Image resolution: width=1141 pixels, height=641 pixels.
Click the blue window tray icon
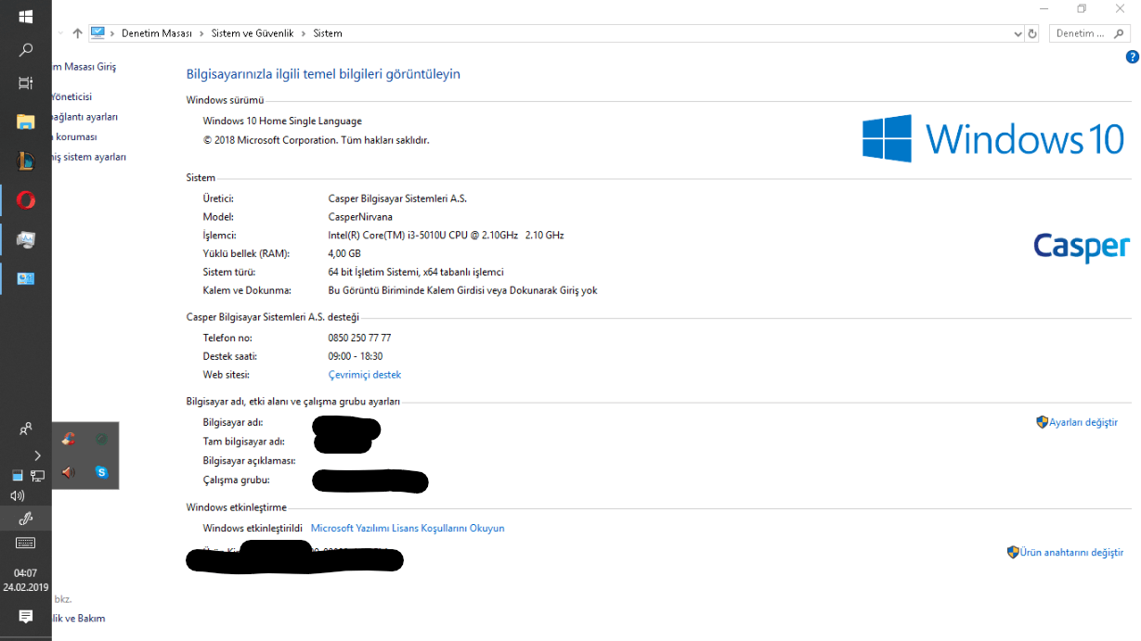[17, 475]
